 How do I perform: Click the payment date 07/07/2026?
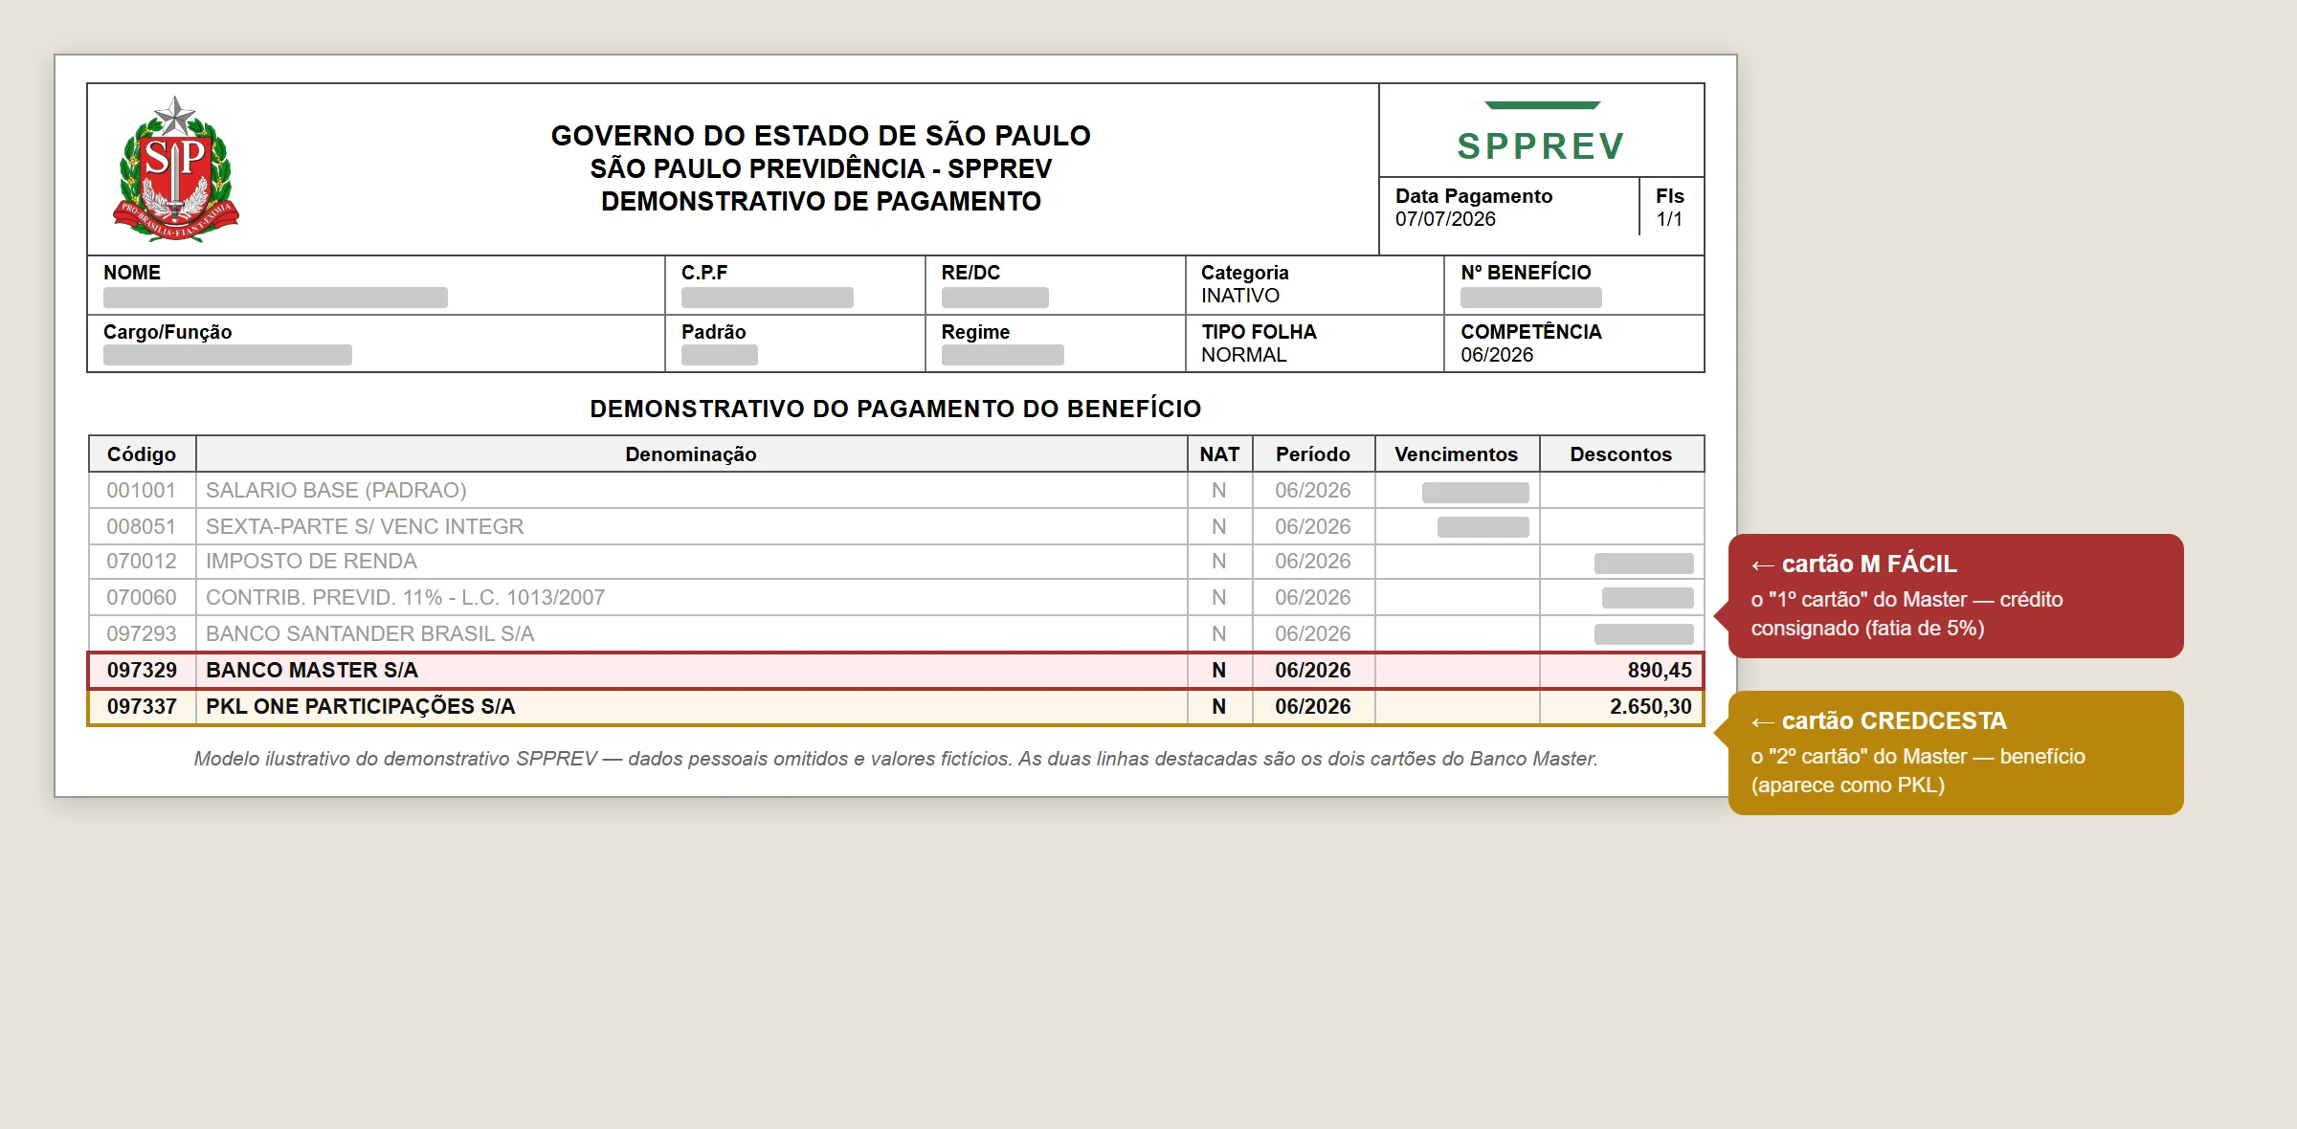pos(1445,219)
